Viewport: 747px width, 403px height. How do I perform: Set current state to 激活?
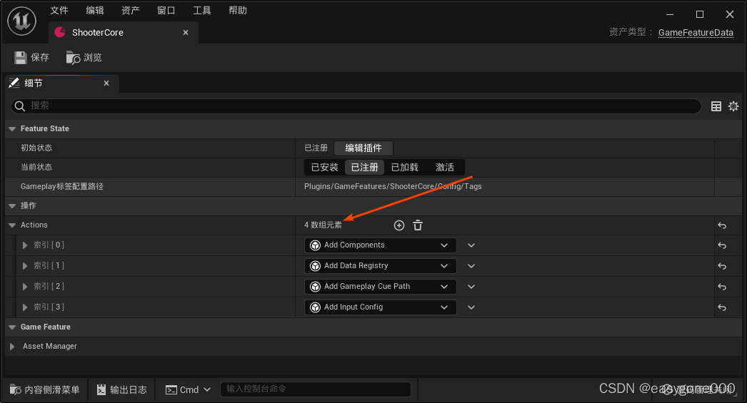[x=444, y=168]
